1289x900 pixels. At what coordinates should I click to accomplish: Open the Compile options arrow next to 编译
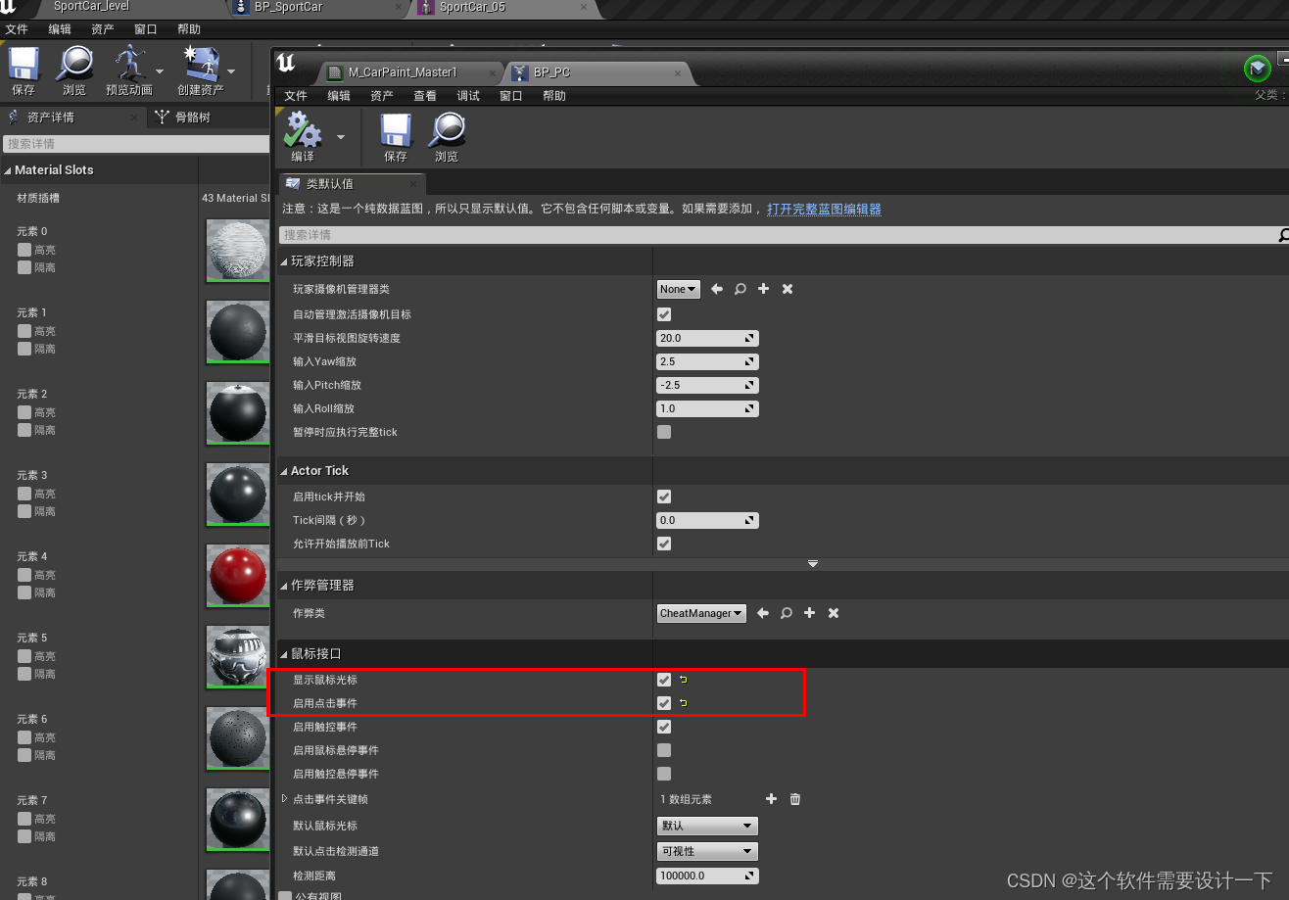(341, 136)
